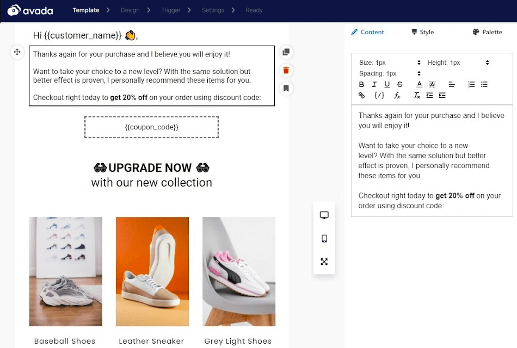Click the selected text block in the email canvas

coord(152,76)
